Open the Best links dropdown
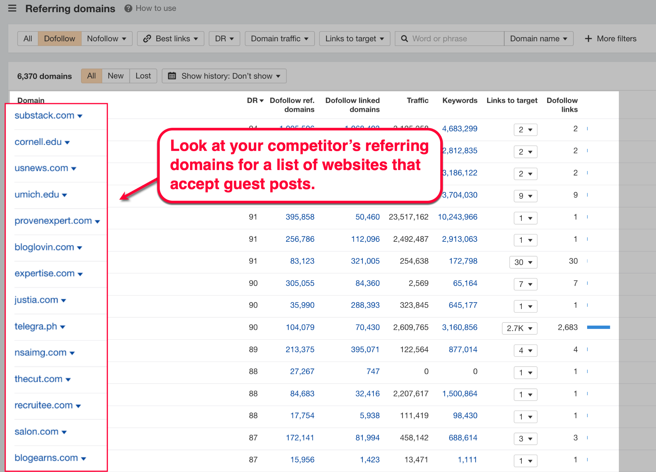 click(171, 39)
